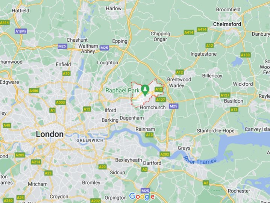Click the A127 road shield near Basildon

[225, 95]
